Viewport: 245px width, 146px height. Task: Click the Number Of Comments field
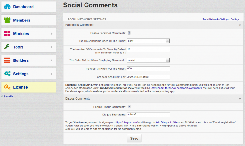(x=149, y=49)
